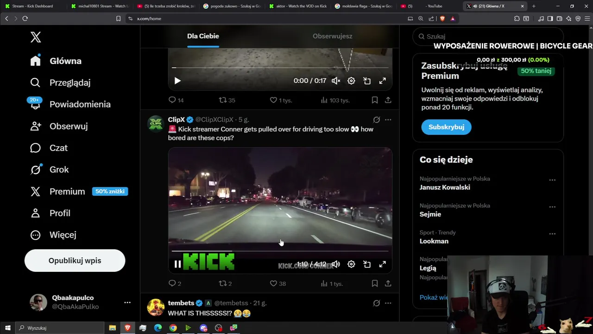Open File Explorer from the taskbar
593x334 pixels.
[x=112, y=328]
